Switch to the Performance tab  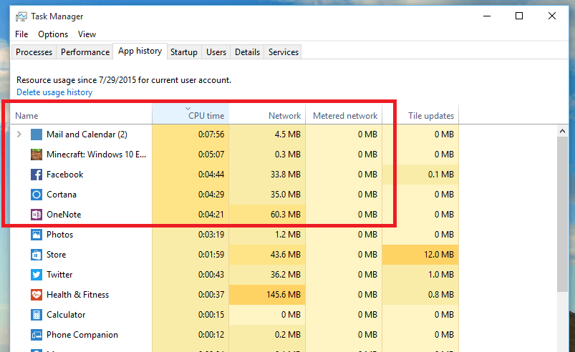[85, 52]
